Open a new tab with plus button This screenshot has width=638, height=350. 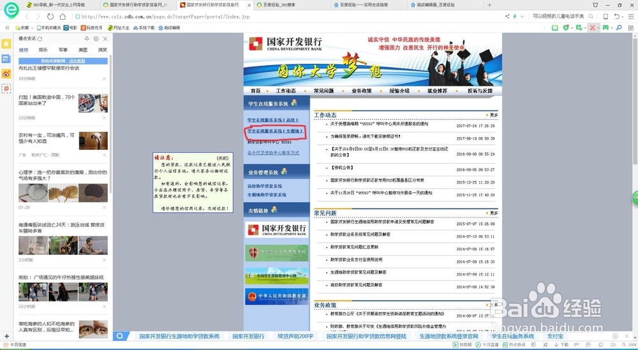(x=489, y=5)
